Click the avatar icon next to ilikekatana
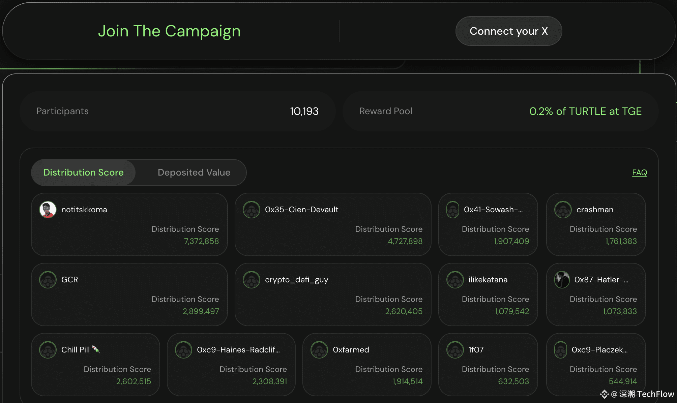677x403 pixels. point(455,280)
